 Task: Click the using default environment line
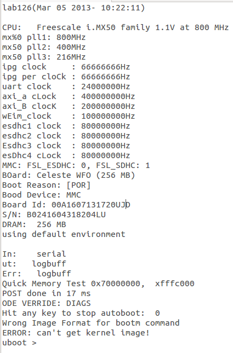point(64,234)
